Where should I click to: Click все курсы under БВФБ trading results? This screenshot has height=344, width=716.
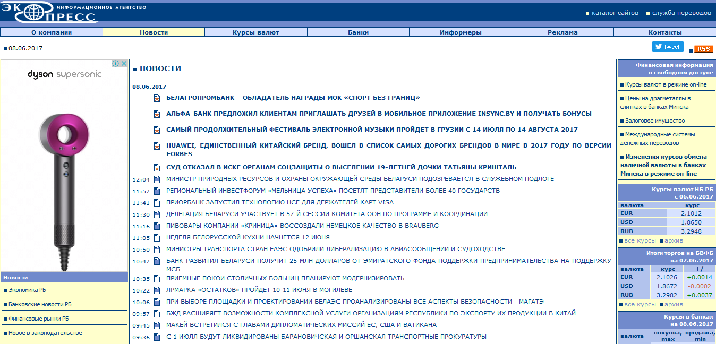tap(640, 304)
